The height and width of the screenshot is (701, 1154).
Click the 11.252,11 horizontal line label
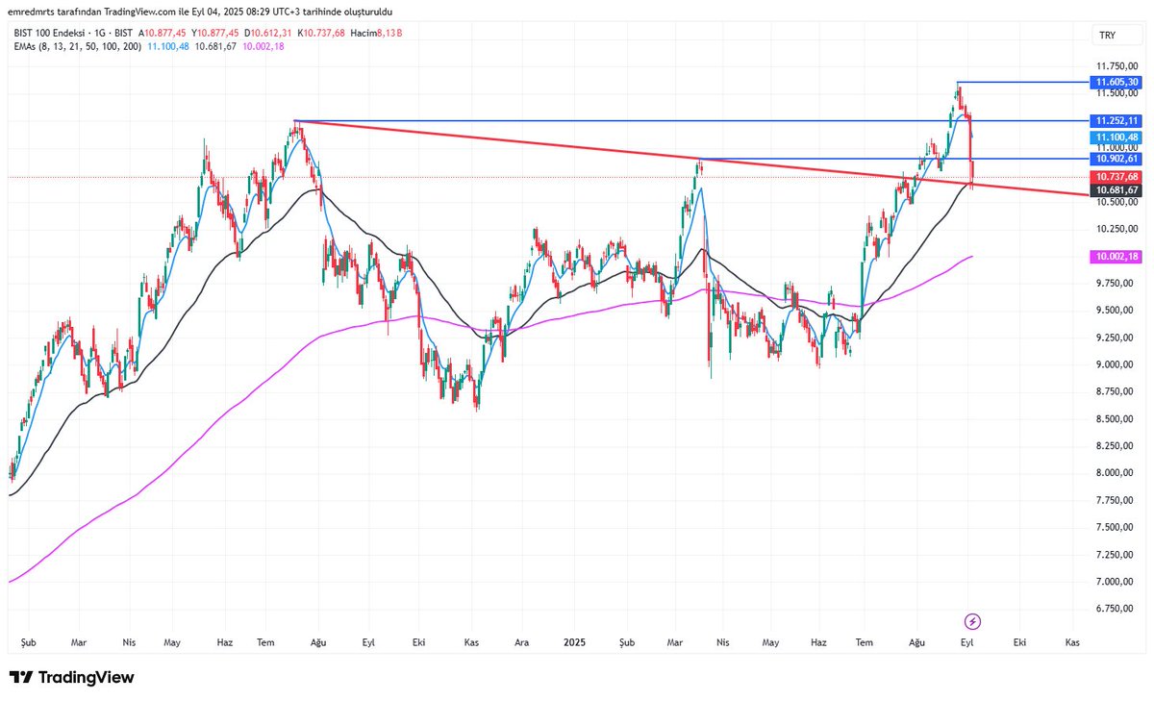(1116, 120)
